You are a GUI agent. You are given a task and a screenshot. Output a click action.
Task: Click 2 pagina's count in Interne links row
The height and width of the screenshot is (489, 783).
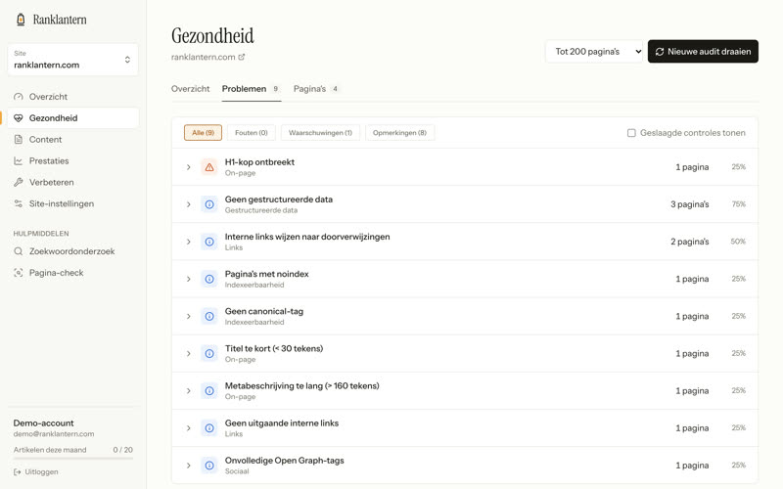[x=690, y=242]
